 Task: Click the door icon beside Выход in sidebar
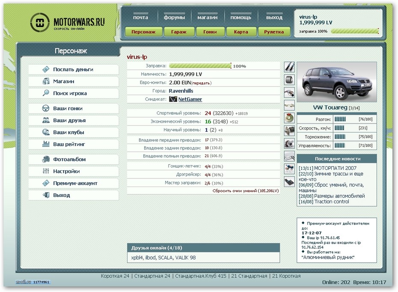point(46,195)
